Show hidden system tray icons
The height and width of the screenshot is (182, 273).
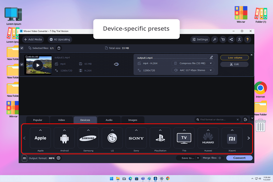[252, 179]
